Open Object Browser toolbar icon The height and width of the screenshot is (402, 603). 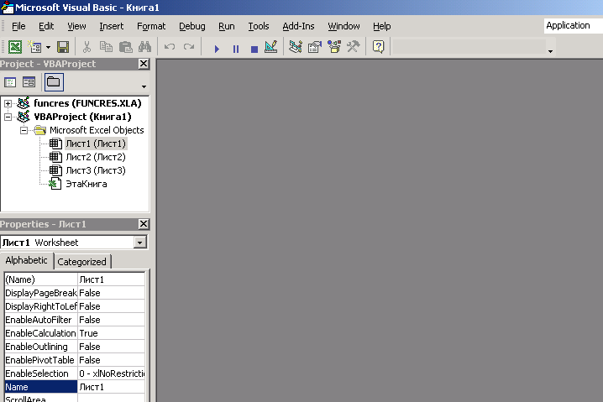[333, 47]
